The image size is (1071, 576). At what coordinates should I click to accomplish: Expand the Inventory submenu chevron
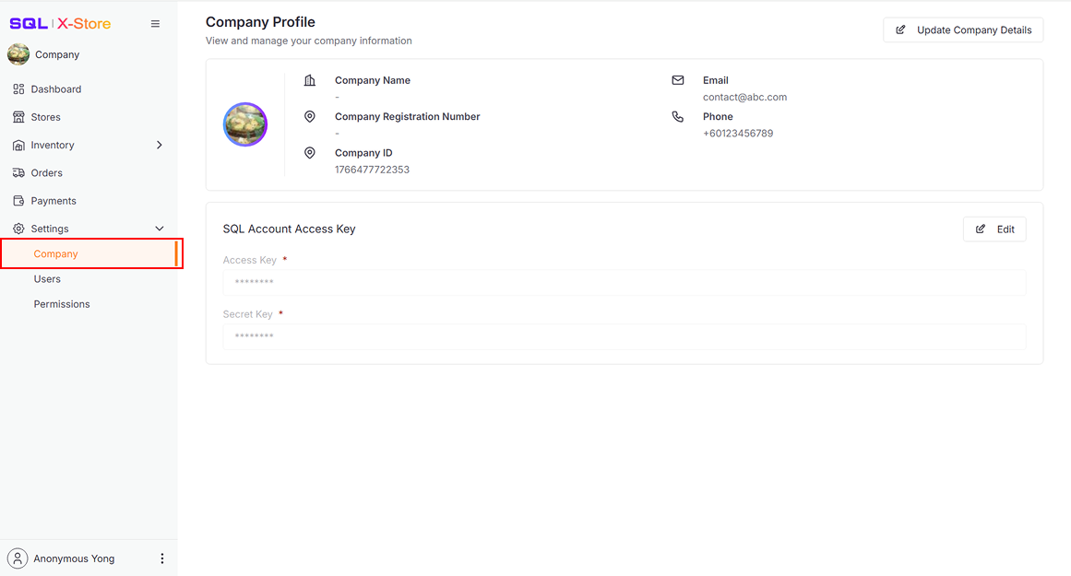point(159,145)
